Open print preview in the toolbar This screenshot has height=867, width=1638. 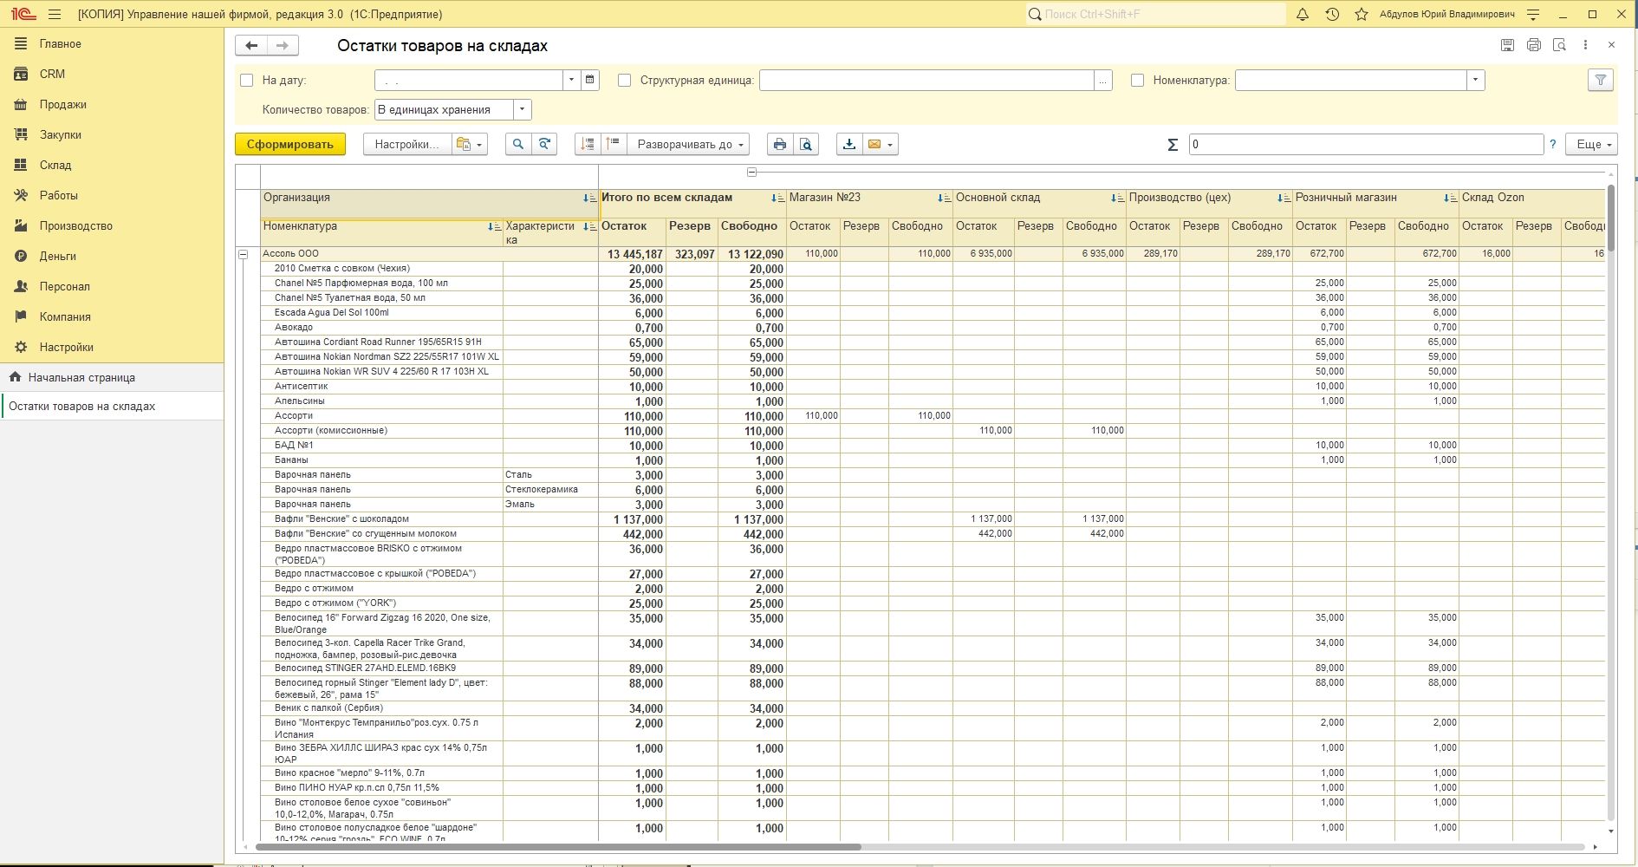[x=806, y=144]
